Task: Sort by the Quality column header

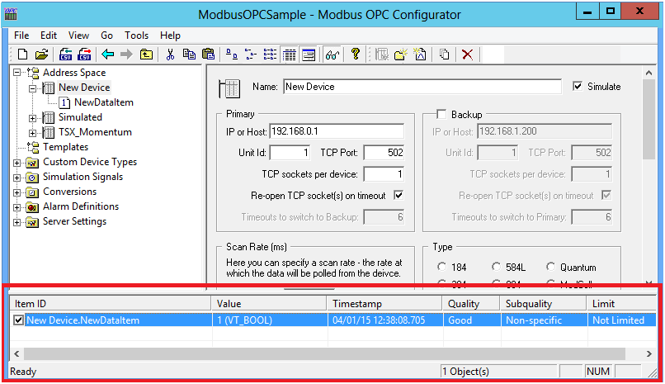Action: pos(471,304)
